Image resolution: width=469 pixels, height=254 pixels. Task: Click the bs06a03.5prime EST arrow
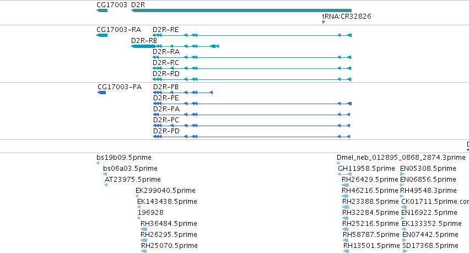(x=105, y=174)
